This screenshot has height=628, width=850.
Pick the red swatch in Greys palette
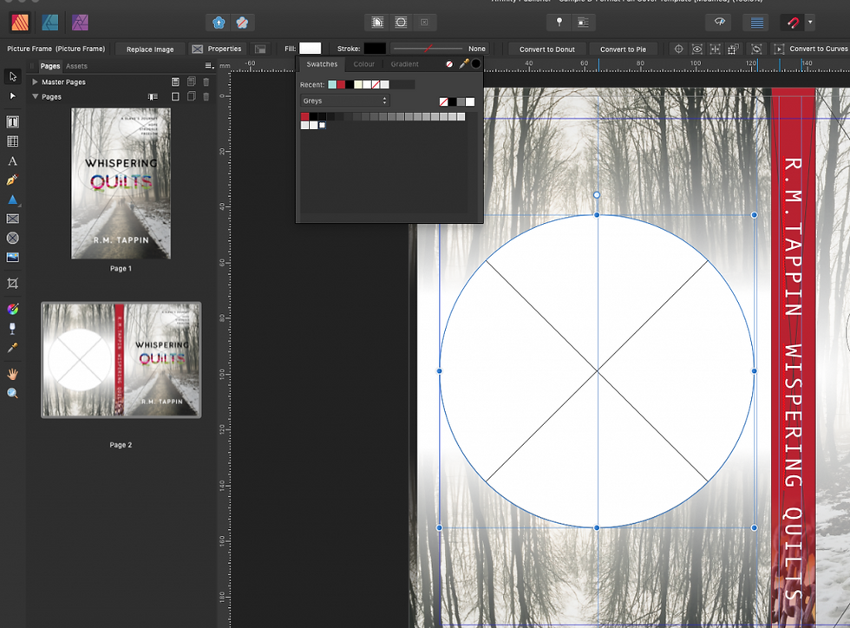point(304,116)
